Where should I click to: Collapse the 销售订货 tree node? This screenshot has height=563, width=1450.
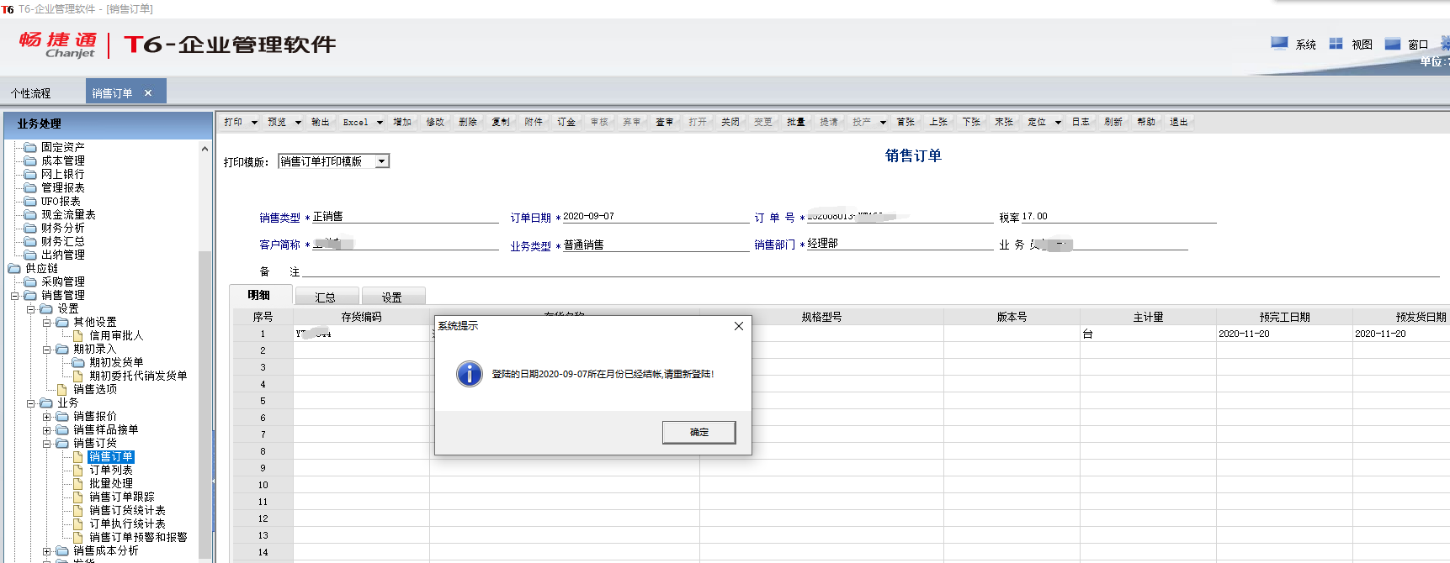[x=47, y=444]
